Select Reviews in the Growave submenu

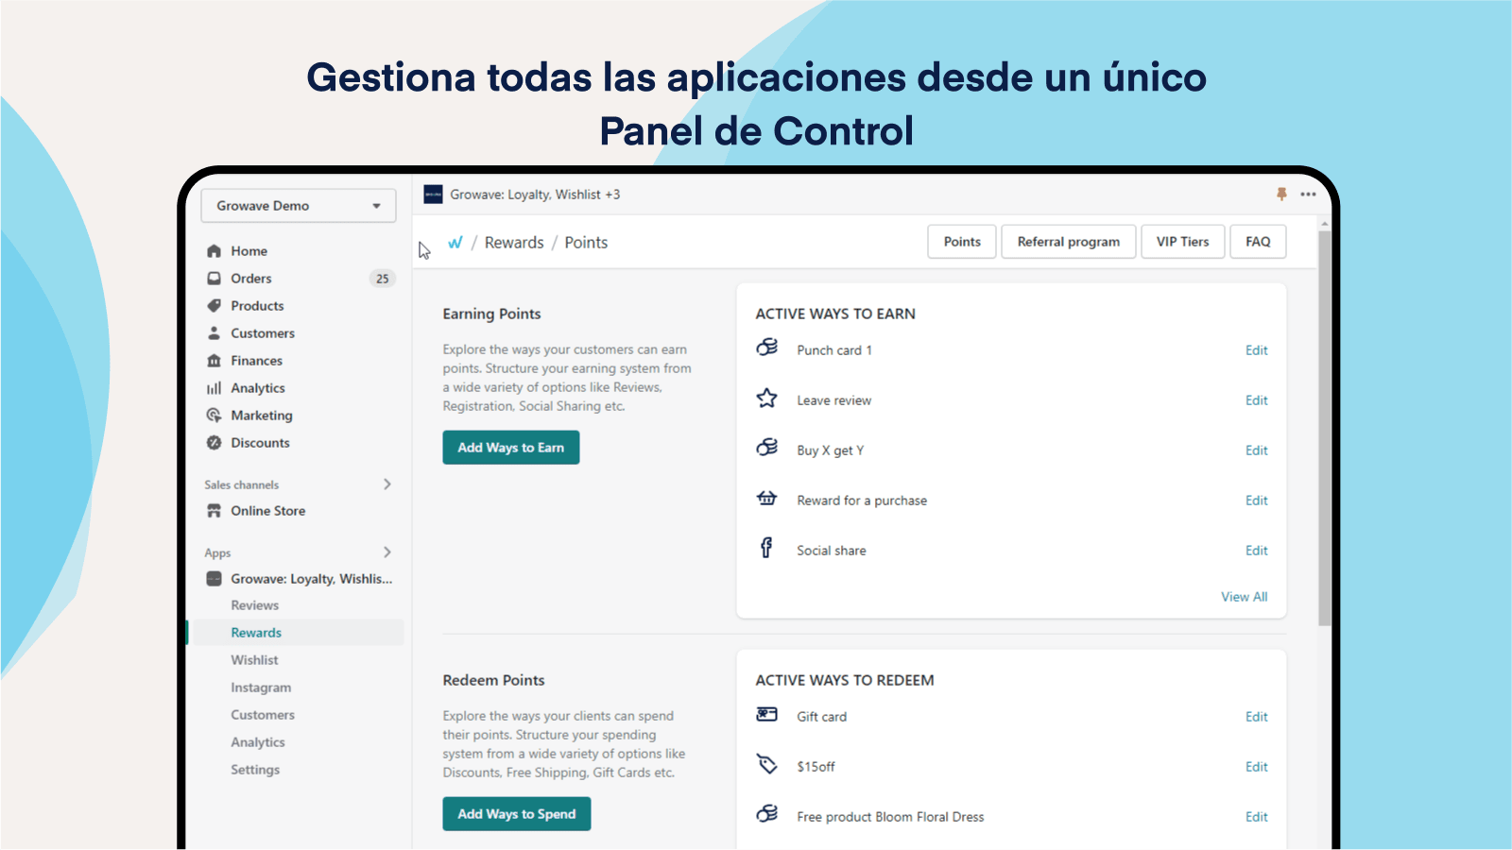coord(255,605)
